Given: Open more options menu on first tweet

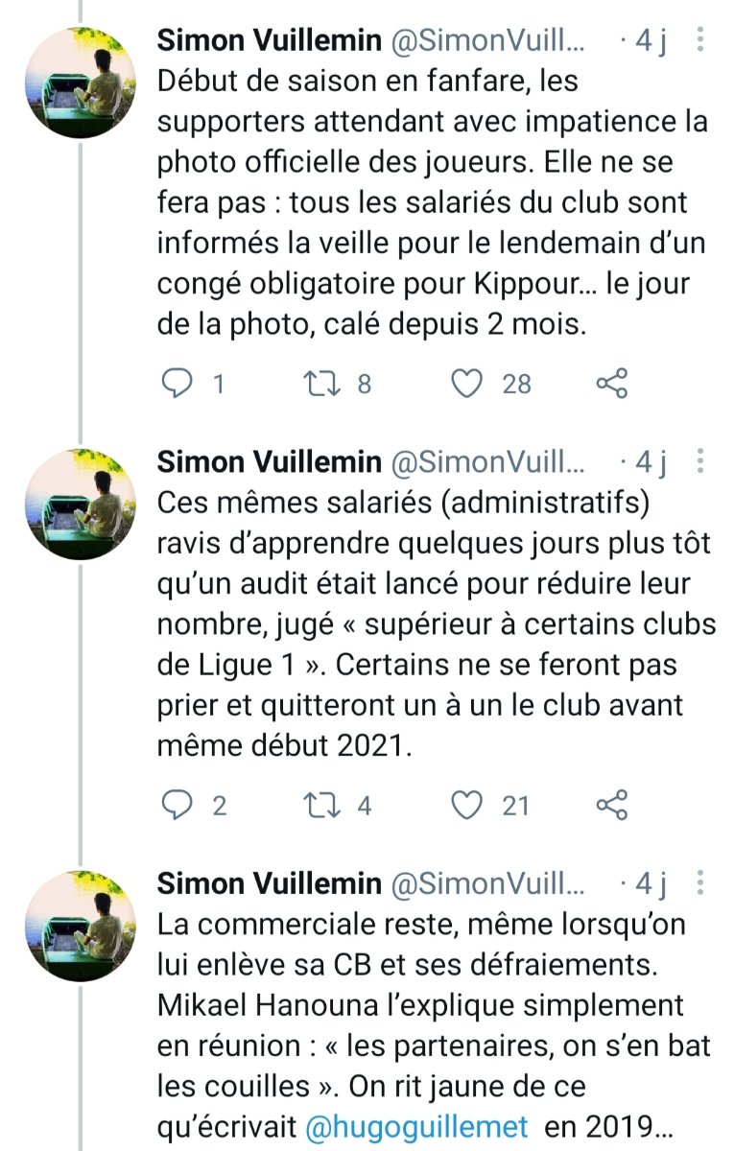Looking at the screenshot, I should click(x=701, y=40).
